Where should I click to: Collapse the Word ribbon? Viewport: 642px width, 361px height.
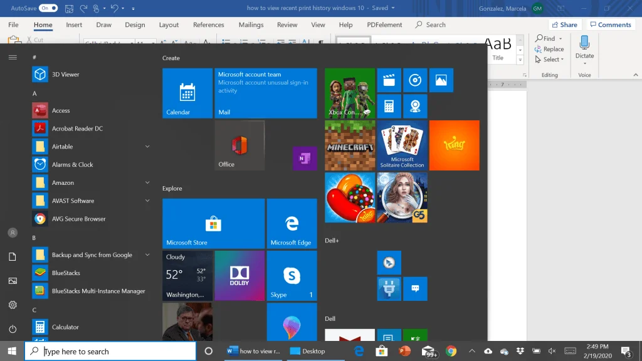tap(636, 75)
